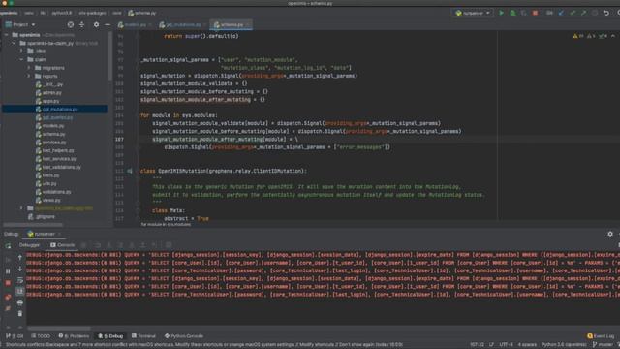Viewport: 620px width, 349px height.
Task: Toggle scroll to end in the console
Action: (x=20, y=291)
